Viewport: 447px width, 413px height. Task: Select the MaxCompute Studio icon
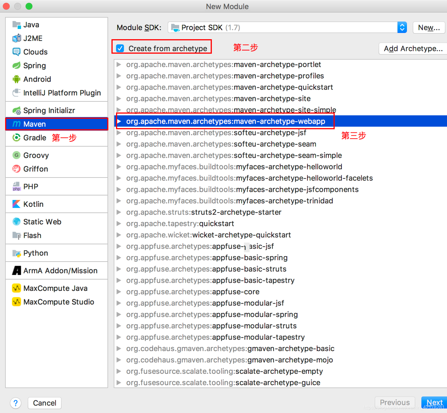(x=16, y=302)
